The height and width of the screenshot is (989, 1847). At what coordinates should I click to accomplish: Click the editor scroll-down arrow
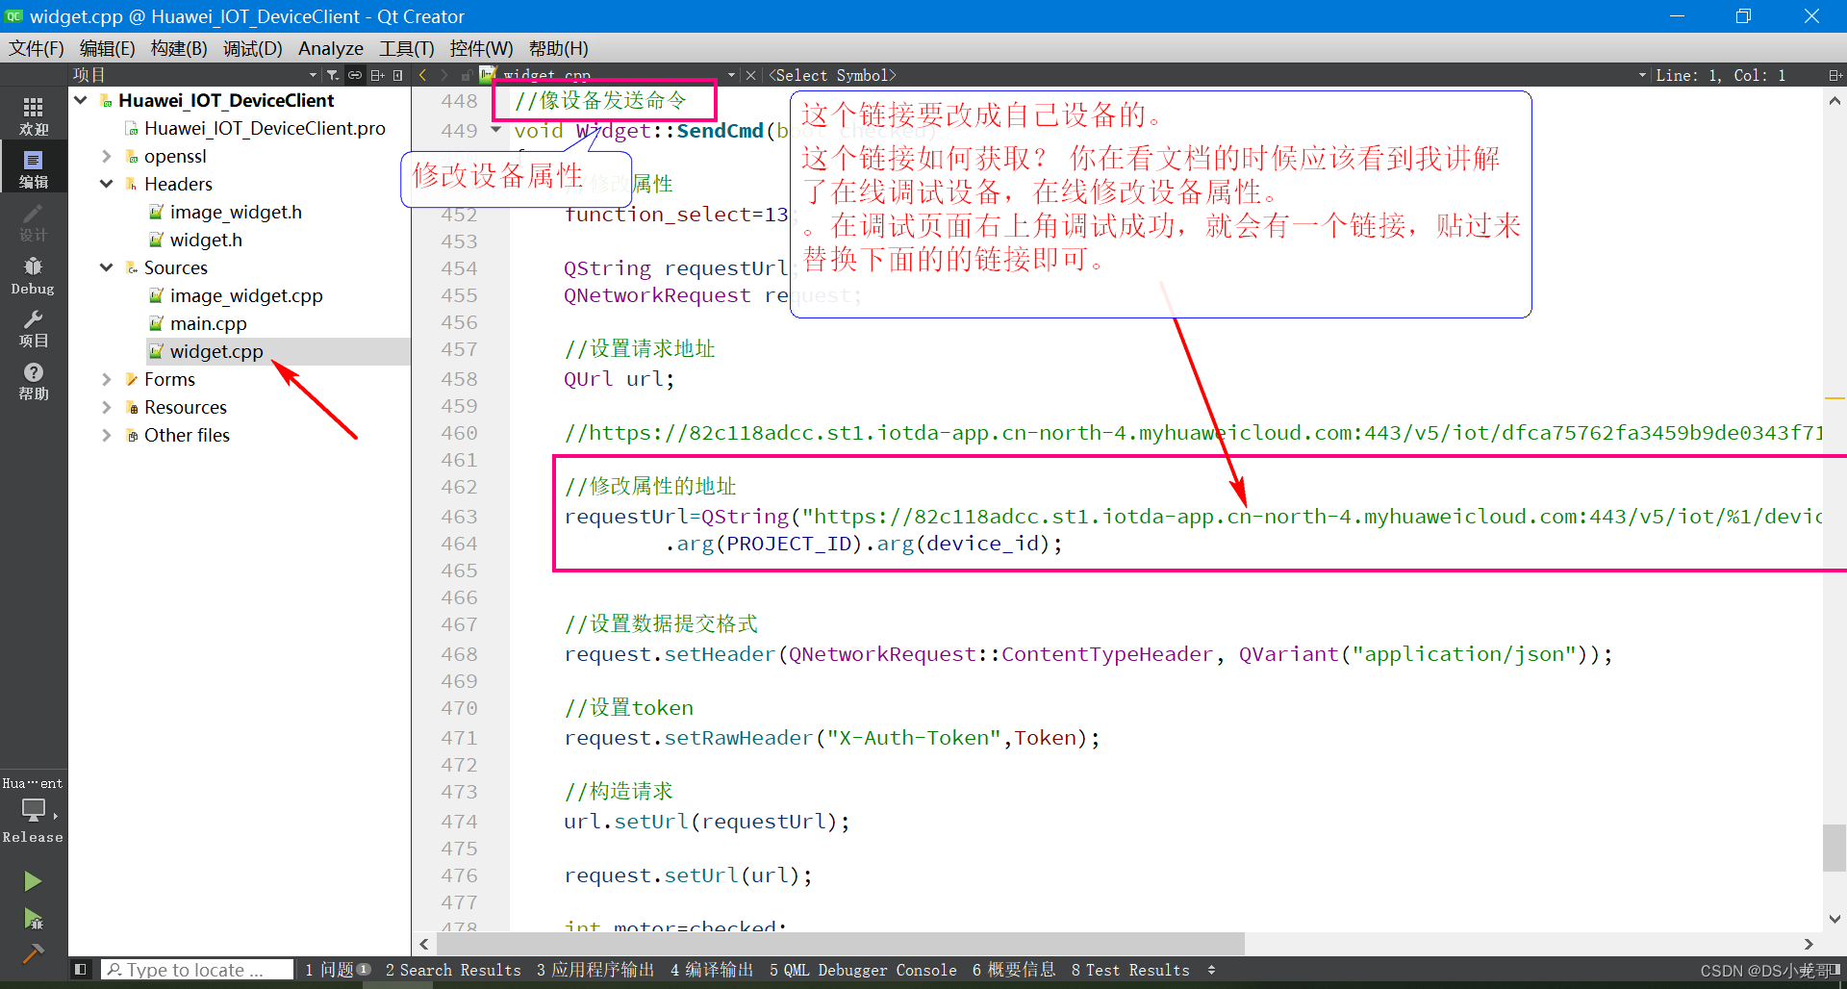coord(1834,919)
